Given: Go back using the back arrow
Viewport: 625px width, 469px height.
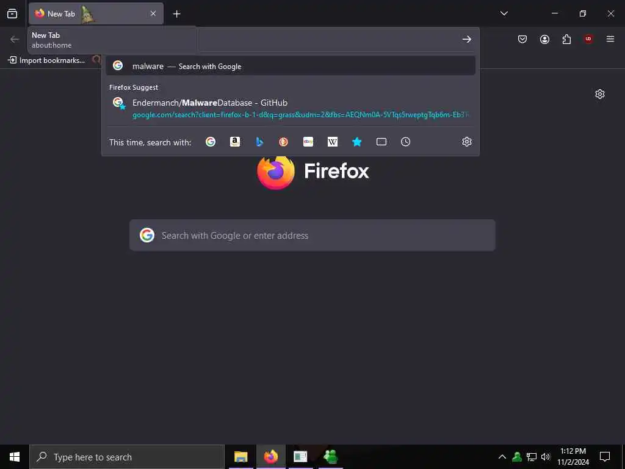Looking at the screenshot, I should [15, 39].
